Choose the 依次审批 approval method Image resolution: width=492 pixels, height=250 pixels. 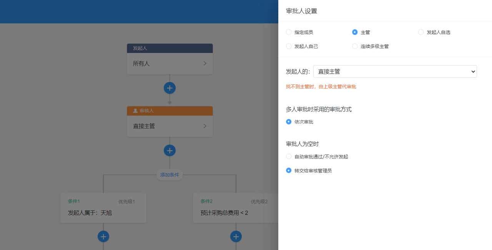pyautogui.click(x=289, y=122)
